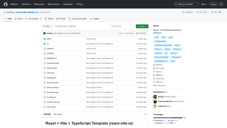Open dan5py owner profile link
The height and width of the screenshot is (128, 227).
(x=10, y=12)
